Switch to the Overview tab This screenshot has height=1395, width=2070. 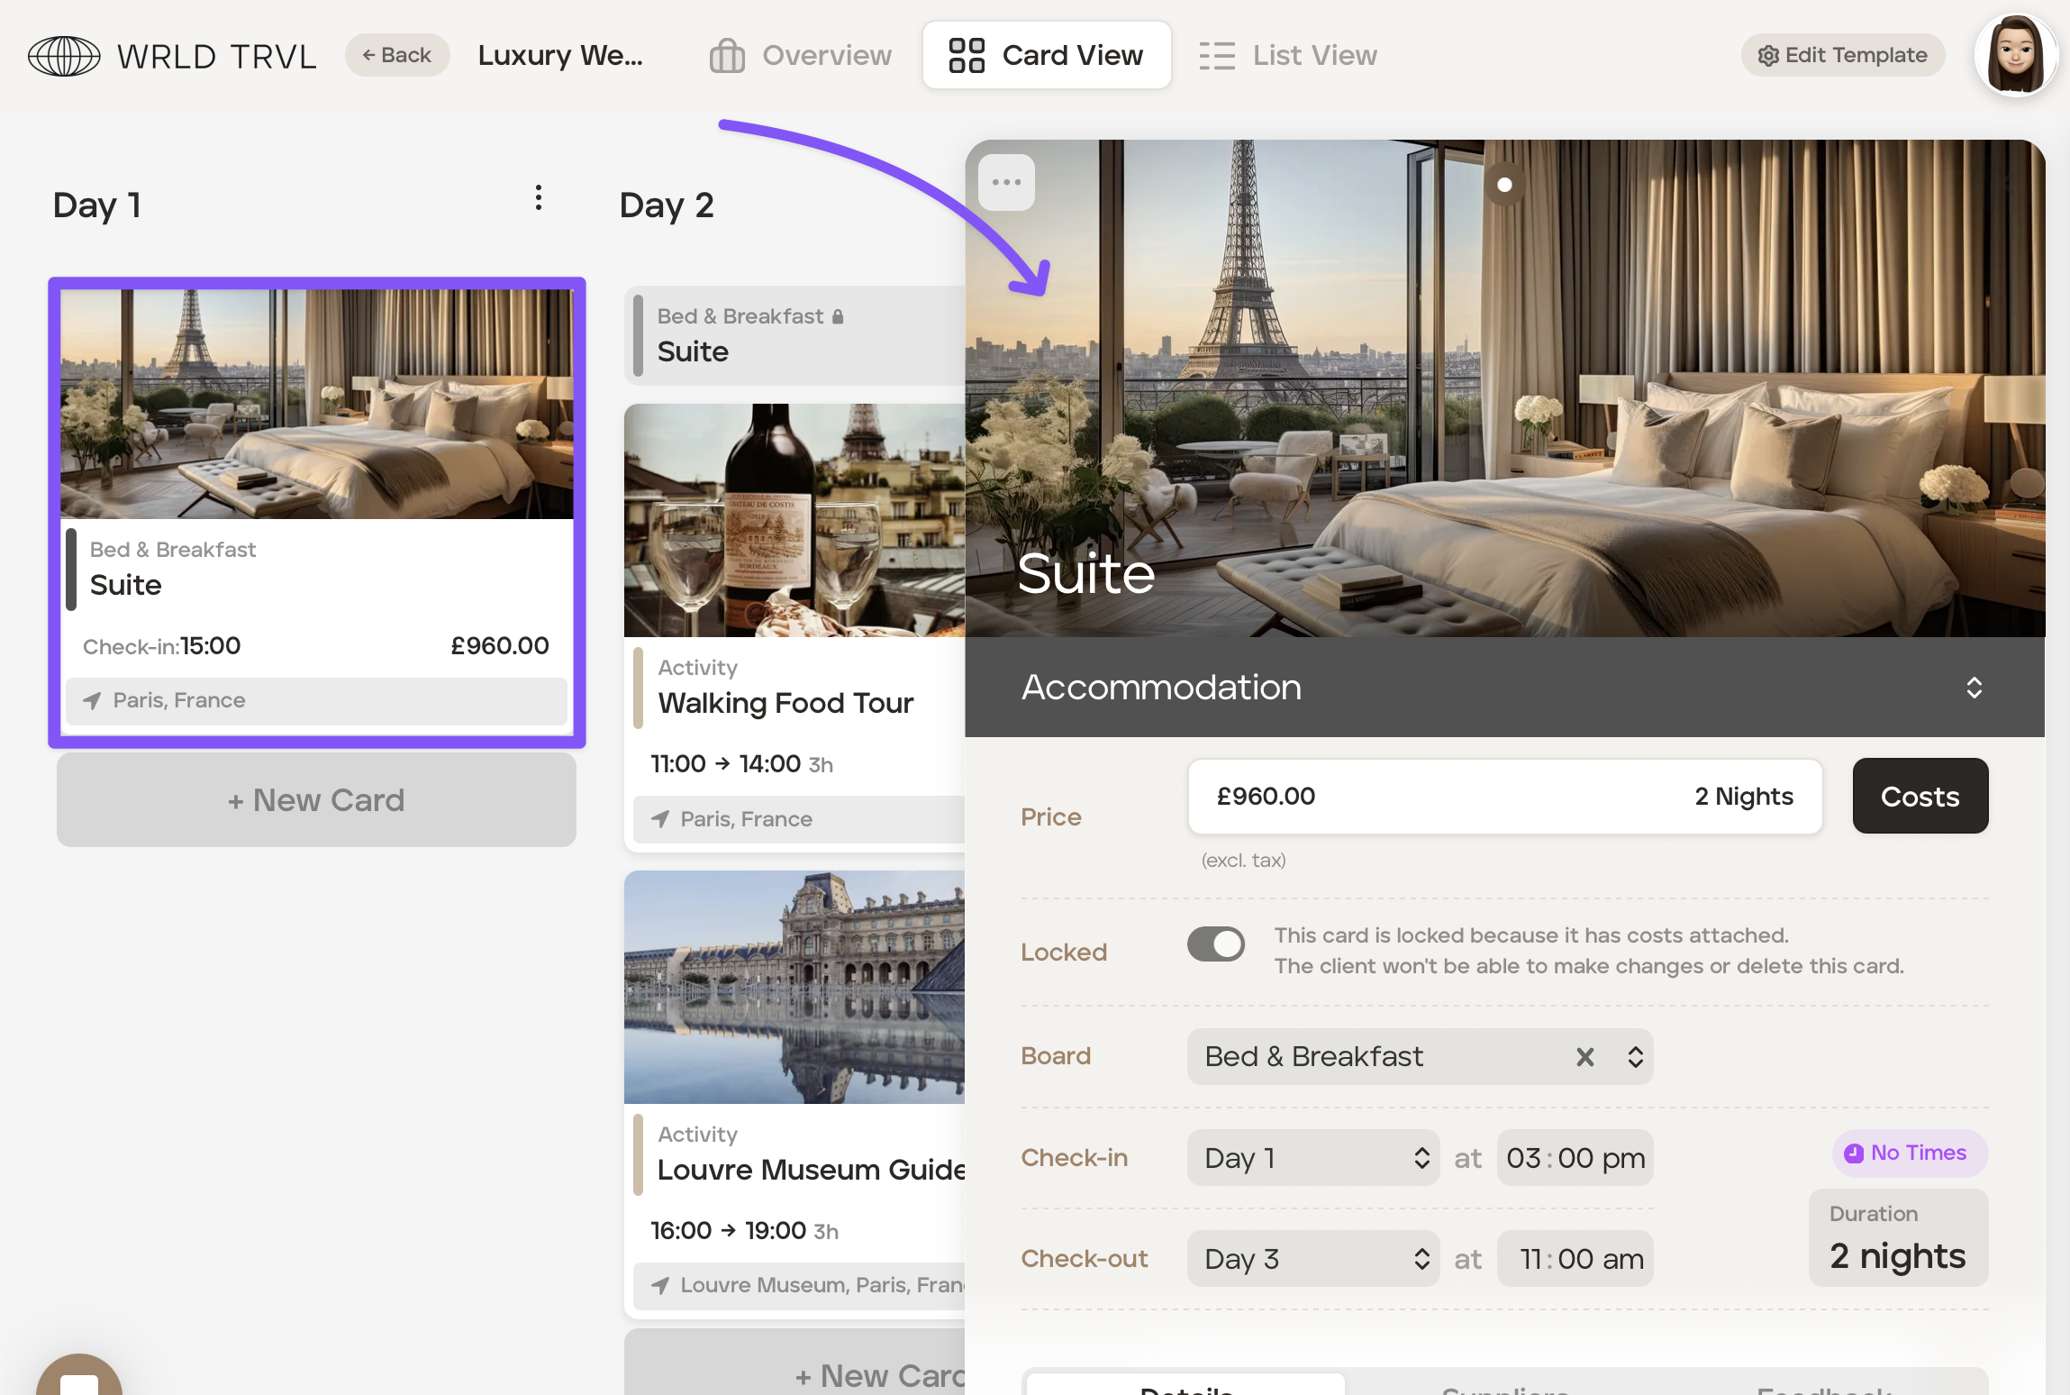point(800,55)
